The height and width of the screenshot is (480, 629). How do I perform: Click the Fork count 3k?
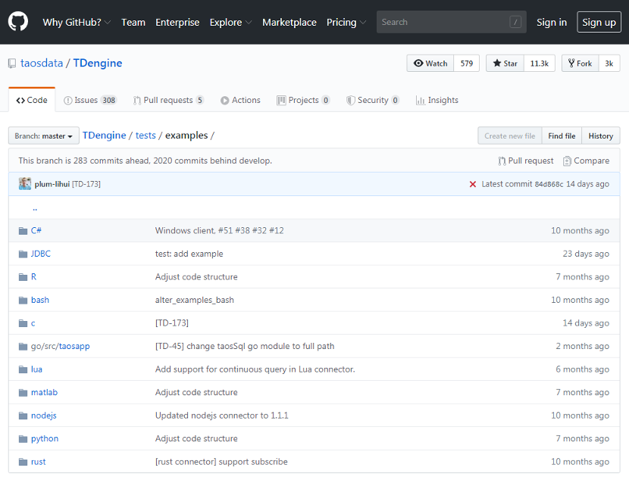coord(609,64)
